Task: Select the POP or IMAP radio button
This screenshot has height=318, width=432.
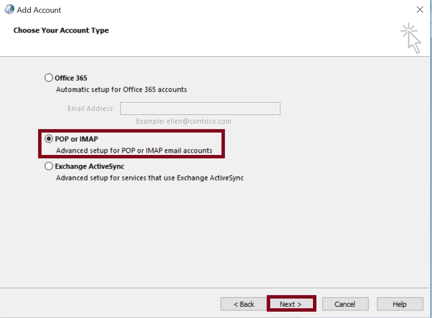Action: coord(49,139)
